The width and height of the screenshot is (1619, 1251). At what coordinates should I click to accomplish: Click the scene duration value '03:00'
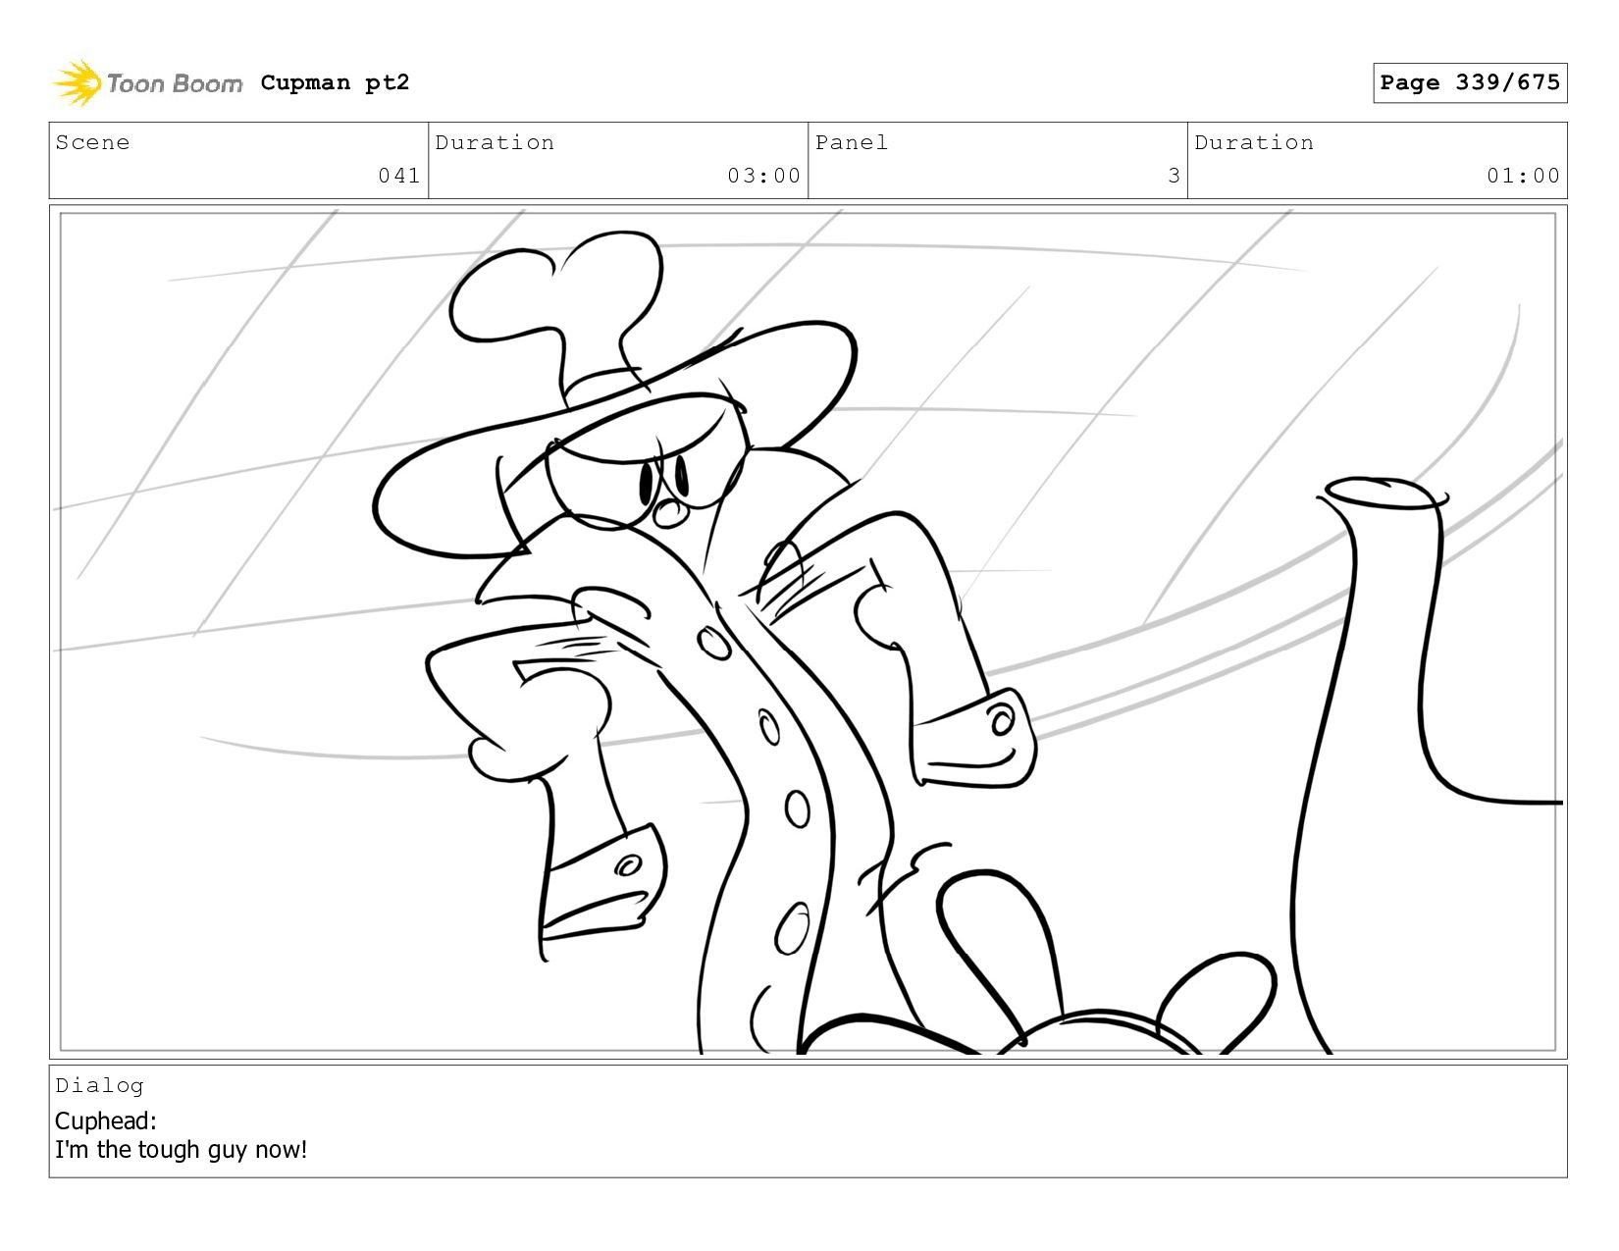[763, 176]
